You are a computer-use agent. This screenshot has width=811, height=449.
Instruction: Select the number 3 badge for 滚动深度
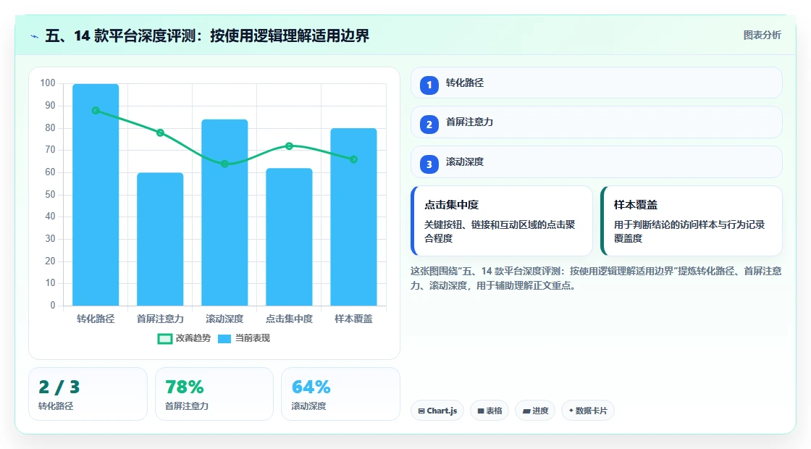pos(429,164)
